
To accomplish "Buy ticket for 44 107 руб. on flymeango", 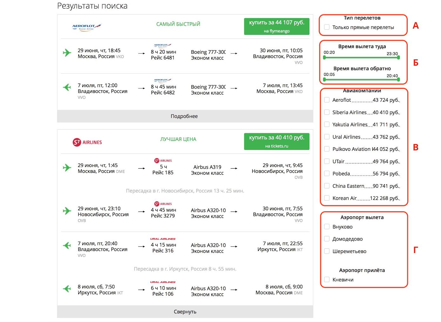I will [276, 26].
